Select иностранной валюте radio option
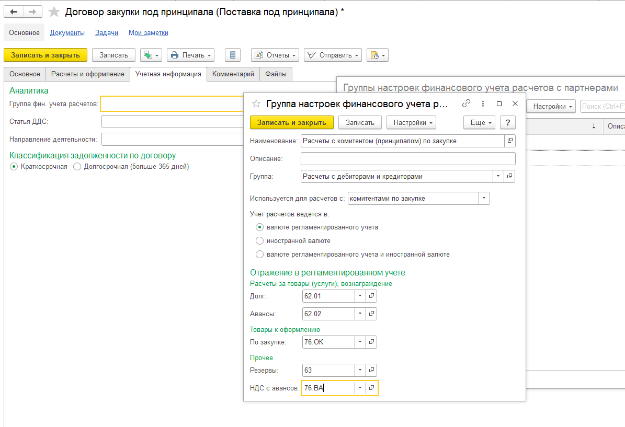Screen dimensions: 625x427 click(x=259, y=241)
